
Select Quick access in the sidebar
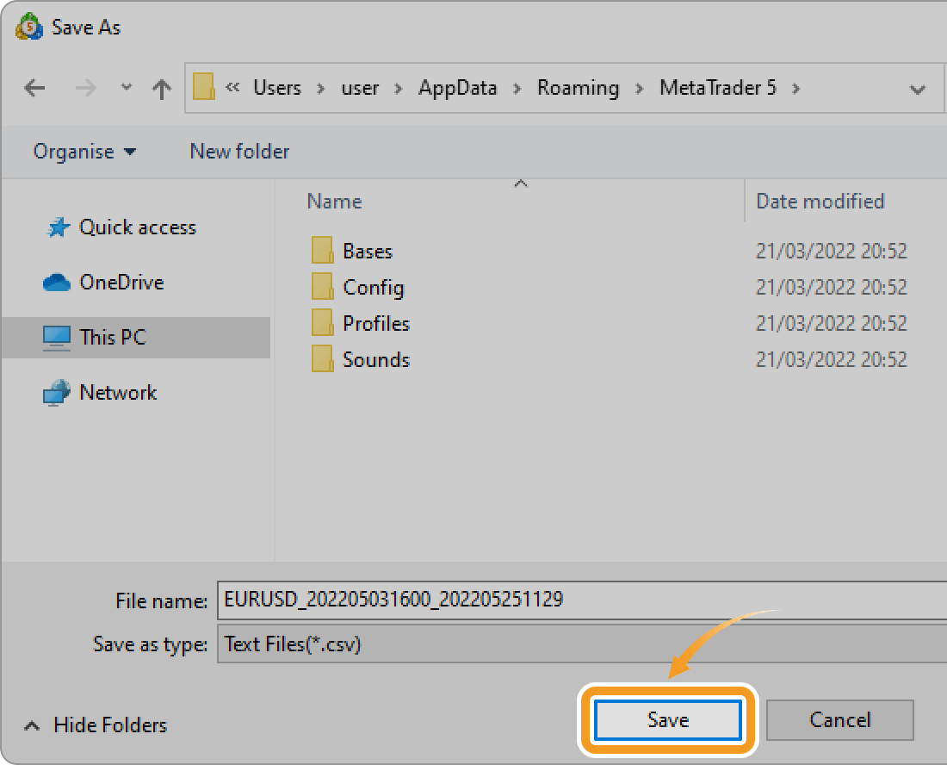(138, 227)
